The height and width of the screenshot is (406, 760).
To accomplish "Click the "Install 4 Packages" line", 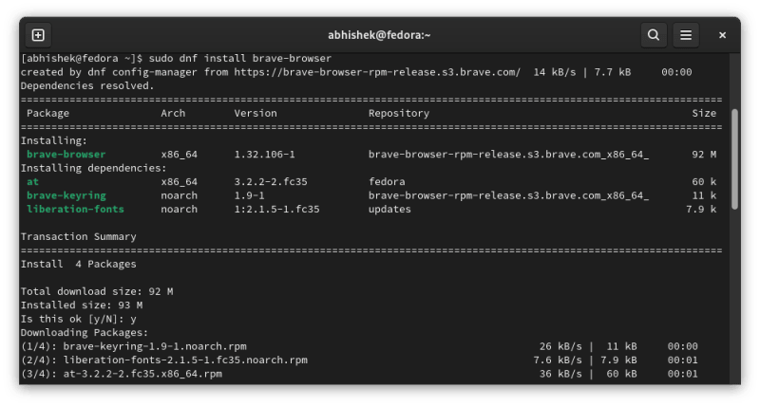I will pos(78,264).
